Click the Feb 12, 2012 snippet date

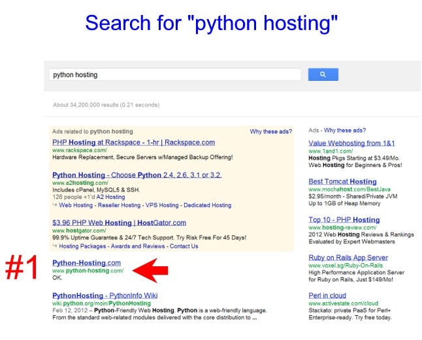tap(70, 311)
